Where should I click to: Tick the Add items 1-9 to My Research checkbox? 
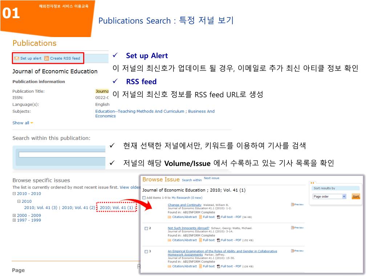click(x=144, y=198)
